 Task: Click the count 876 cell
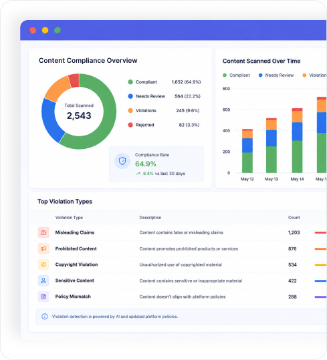click(292, 248)
